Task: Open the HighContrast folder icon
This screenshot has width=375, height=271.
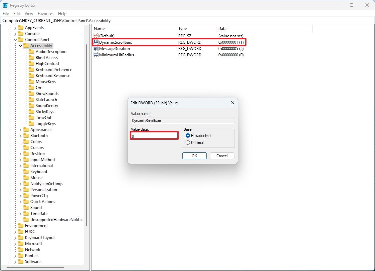Action: click(x=31, y=63)
